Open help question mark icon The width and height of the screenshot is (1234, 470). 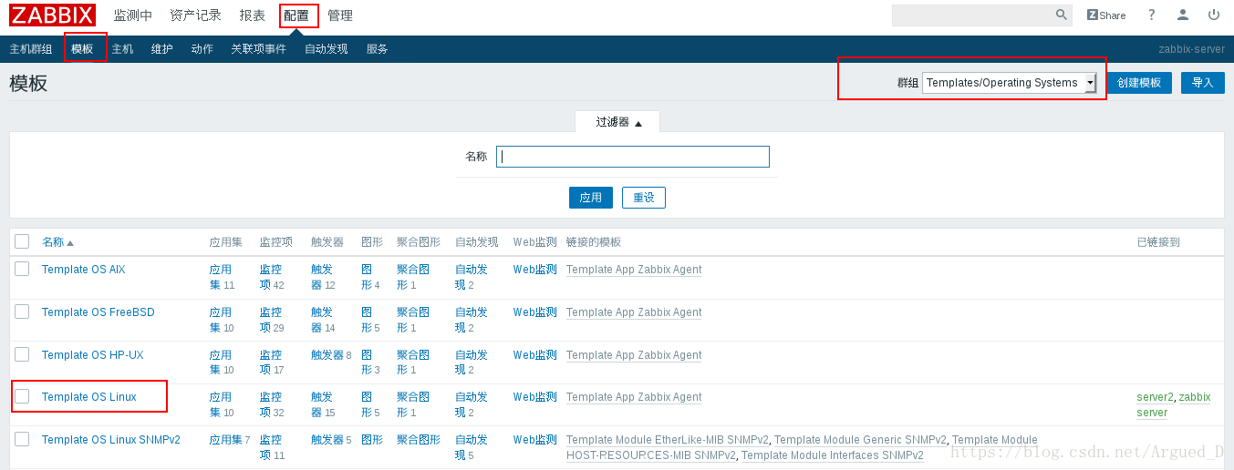[1152, 15]
